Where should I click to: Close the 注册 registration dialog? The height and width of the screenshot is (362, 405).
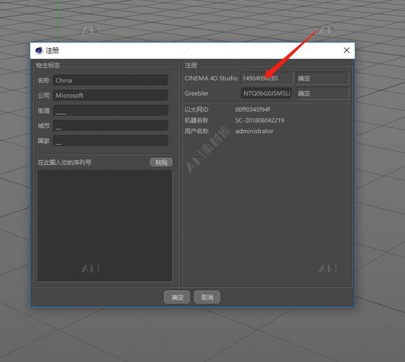[x=346, y=50]
